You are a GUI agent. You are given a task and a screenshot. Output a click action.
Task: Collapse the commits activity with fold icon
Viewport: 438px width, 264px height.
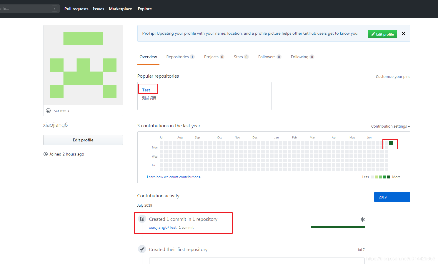click(x=363, y=219)
